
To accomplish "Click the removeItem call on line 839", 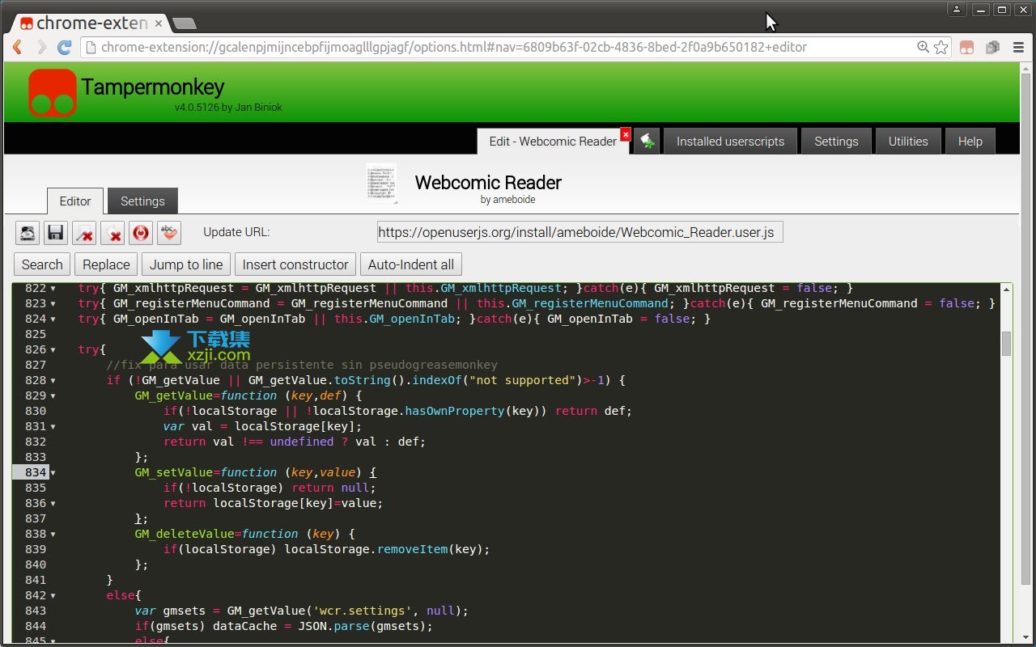I will pos(412,549).
